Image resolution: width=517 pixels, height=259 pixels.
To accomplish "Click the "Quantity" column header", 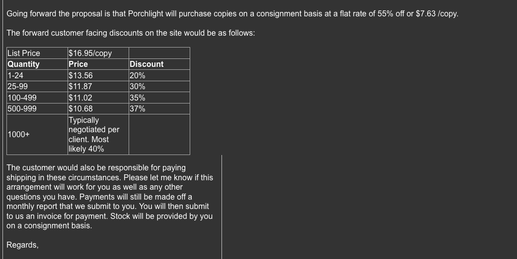I will tap(24, 64).
